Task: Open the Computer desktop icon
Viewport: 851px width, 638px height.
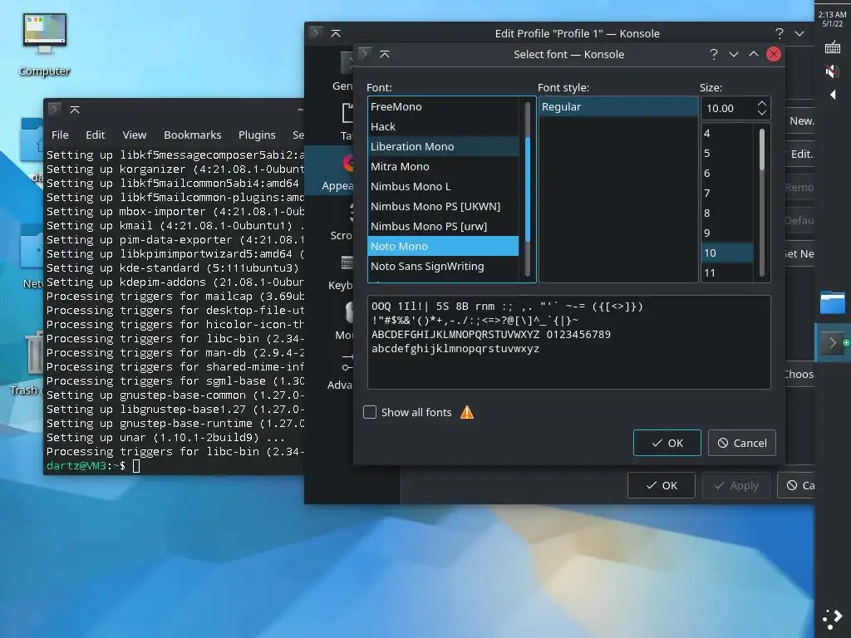Action: (x=45, y=45)
